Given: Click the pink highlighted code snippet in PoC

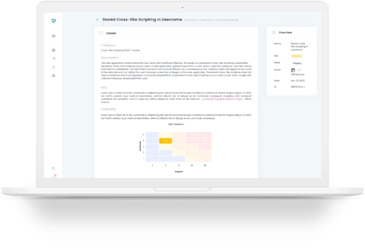Looking at the screenshot, I should pos(222,99).
